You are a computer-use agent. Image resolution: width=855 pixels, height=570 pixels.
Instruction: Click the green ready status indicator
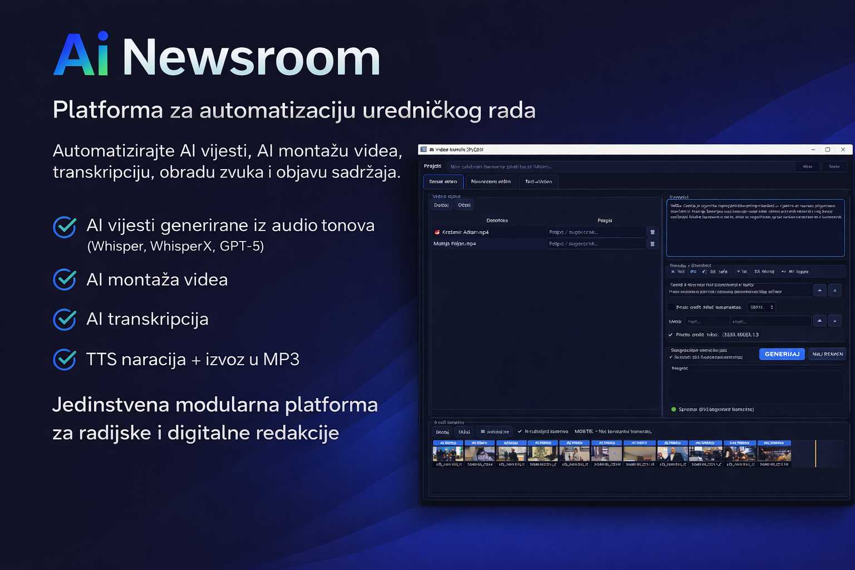click(673, 409)
